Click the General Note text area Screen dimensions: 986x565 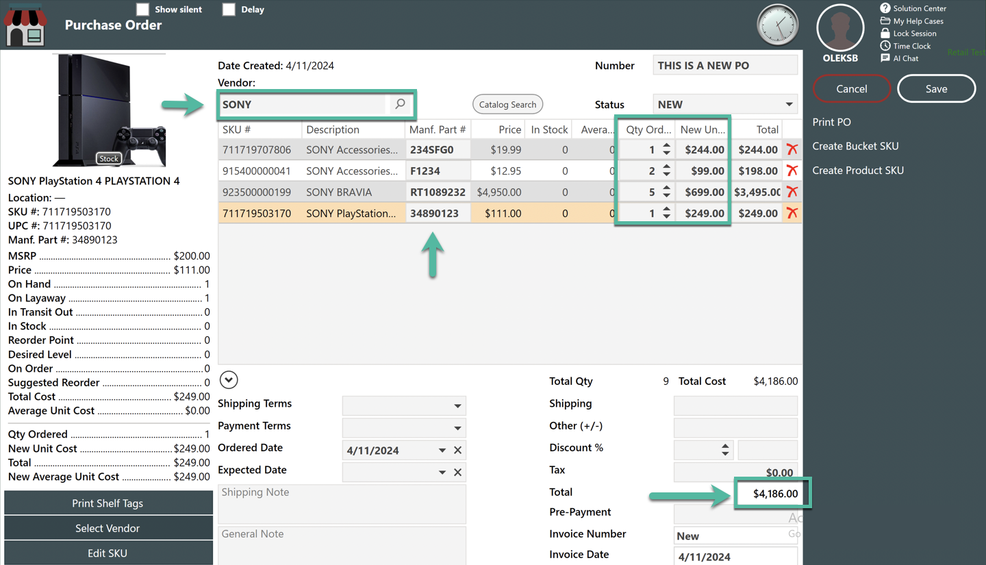[342, 546]
